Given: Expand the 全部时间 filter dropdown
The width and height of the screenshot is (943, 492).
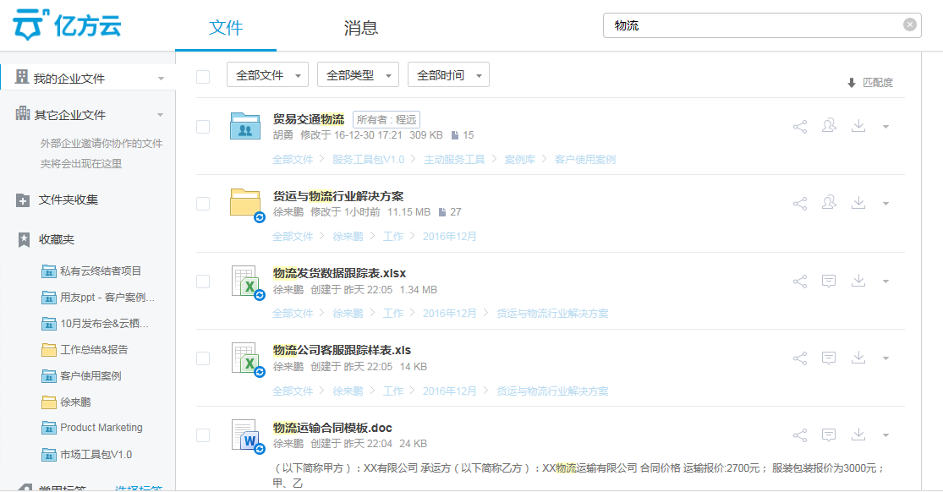Looking at the screenshot, I should 448,74.
